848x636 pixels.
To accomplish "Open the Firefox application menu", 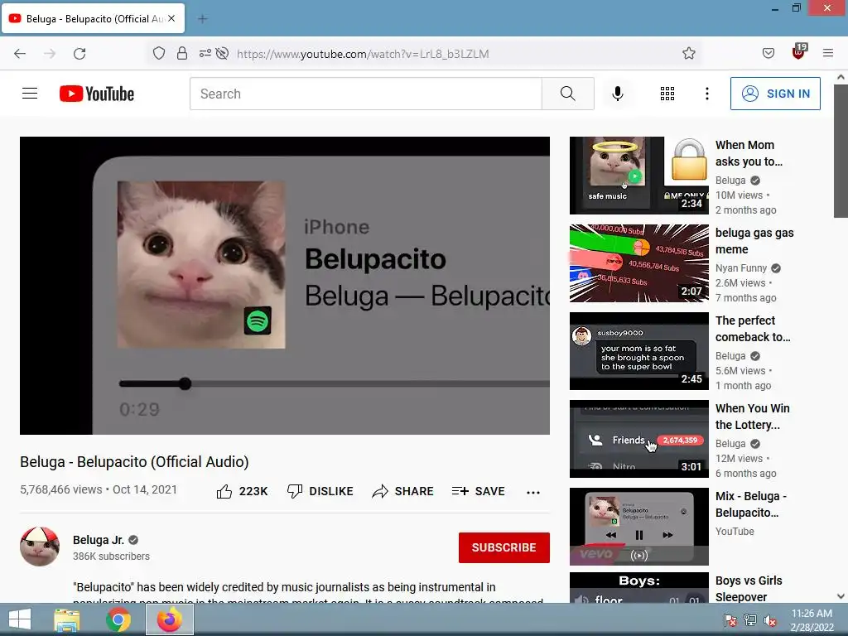I will [x=828, y=53].
